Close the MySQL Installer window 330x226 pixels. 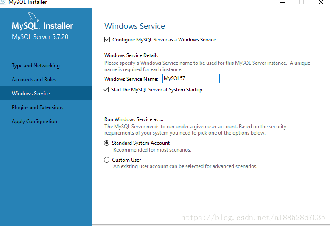(321, 2)
